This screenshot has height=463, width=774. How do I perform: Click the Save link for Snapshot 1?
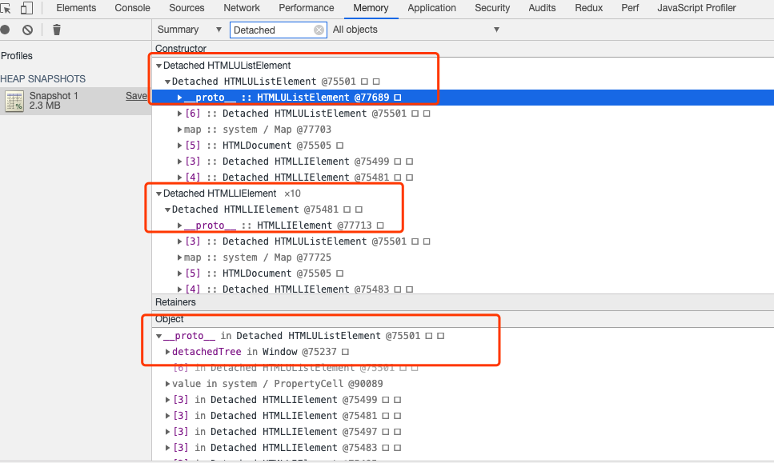pyautogui.click(x=137, y=95)
